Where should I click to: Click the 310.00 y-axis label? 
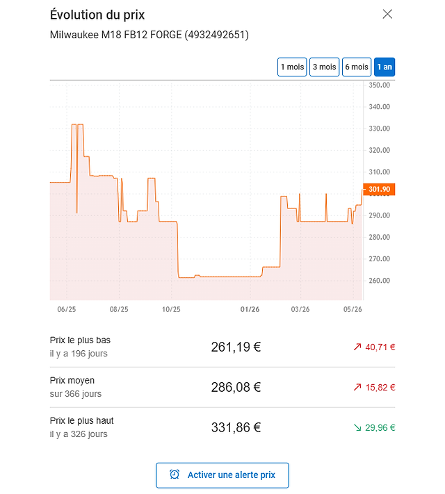(380, 172)
